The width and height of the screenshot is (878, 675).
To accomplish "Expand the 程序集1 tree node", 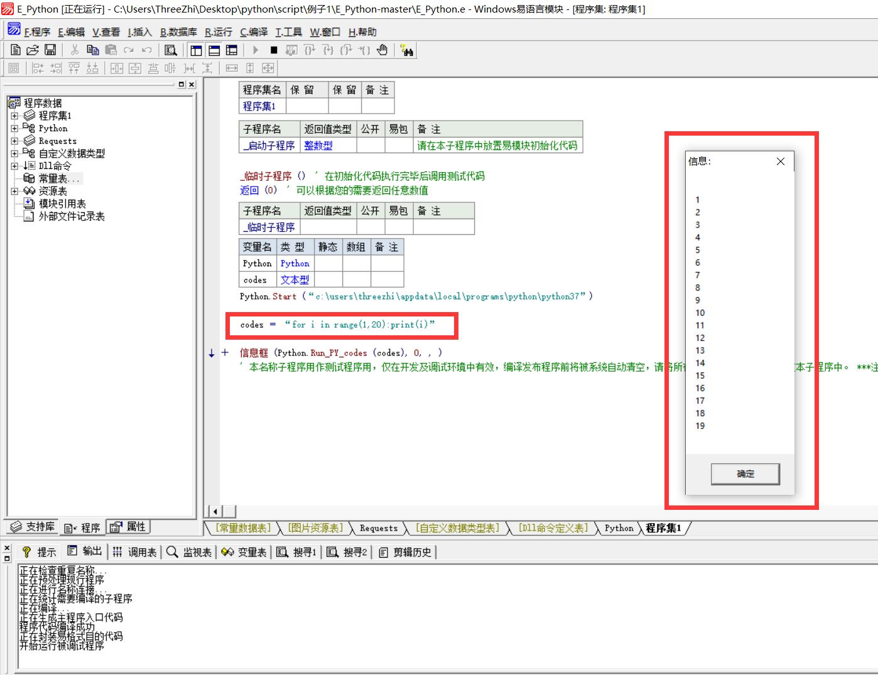I will tap(14, 116).
